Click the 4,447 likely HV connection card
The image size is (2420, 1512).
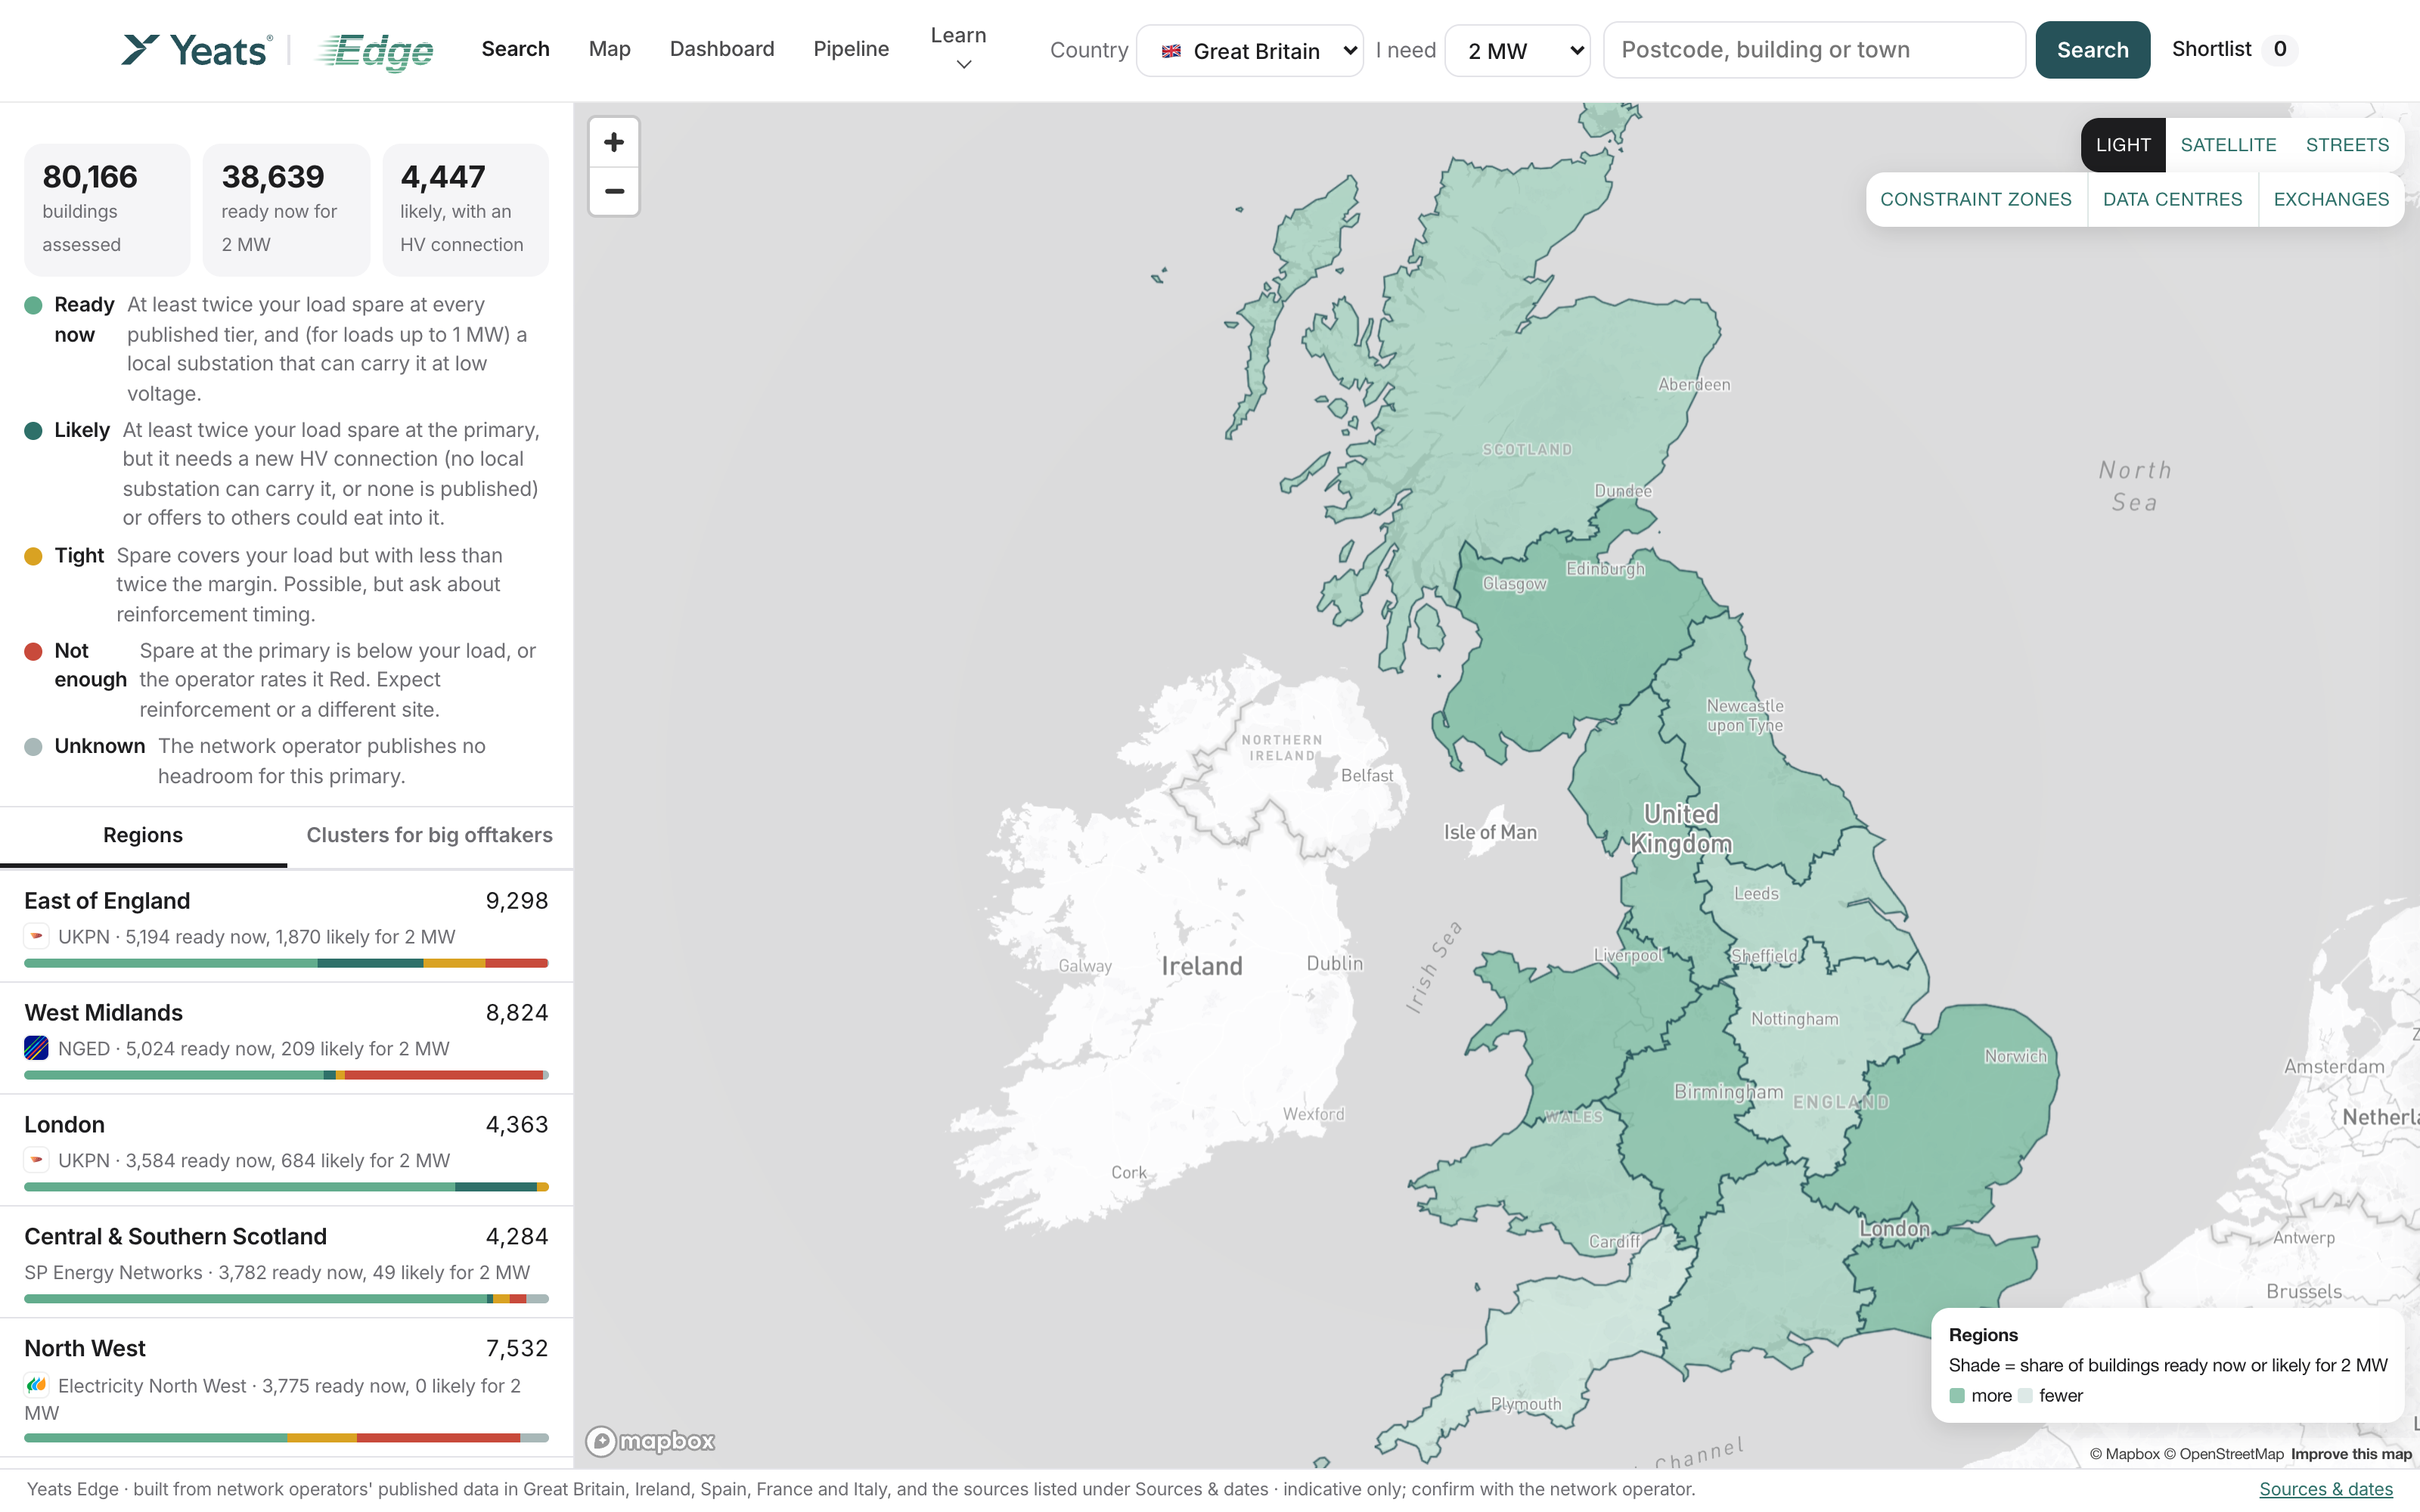tap(465, 210)
